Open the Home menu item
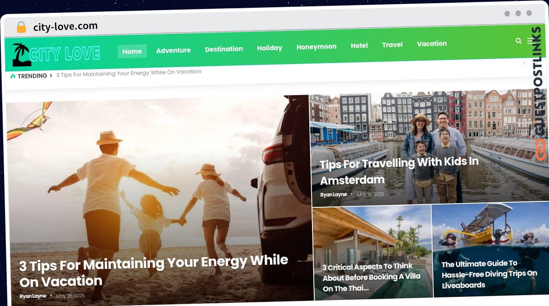549x306 pixels. [x=132, y=51]
